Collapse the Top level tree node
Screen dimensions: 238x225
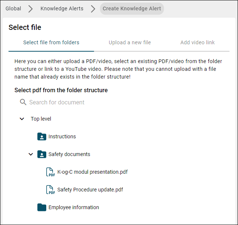click(22, 119)
